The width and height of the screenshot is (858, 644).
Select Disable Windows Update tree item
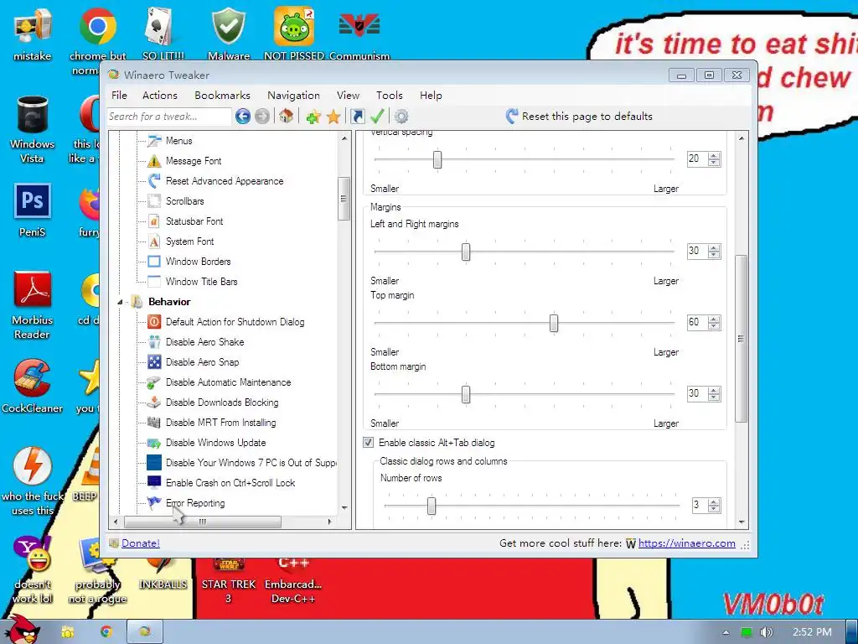(215, 443)
